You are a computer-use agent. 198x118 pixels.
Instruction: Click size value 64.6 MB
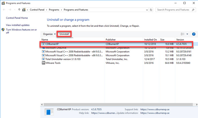(x=169, y=63)
